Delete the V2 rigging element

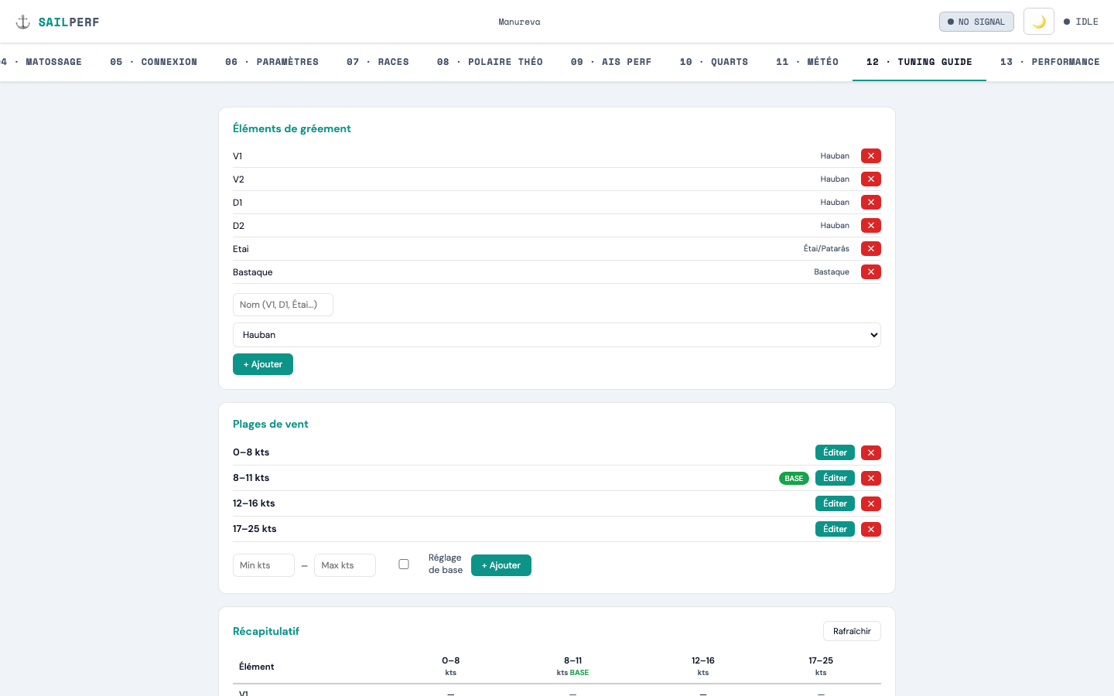tap(871, 179)
